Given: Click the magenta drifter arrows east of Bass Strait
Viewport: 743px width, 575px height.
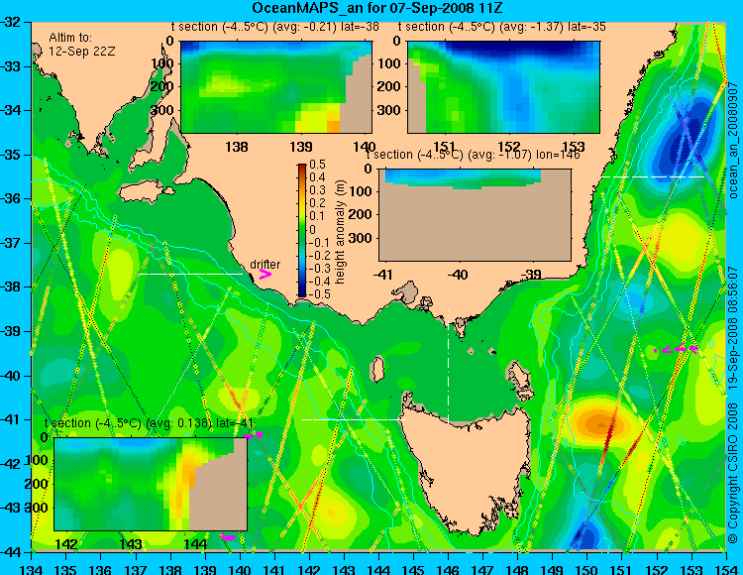Looking at the screenshot, I should [677, 349].
